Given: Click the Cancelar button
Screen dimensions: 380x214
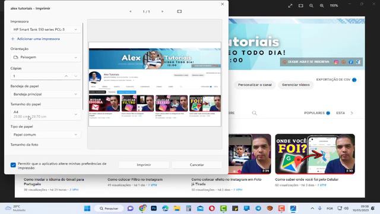Looking at the screenshot, I should [x=197, y=165].
